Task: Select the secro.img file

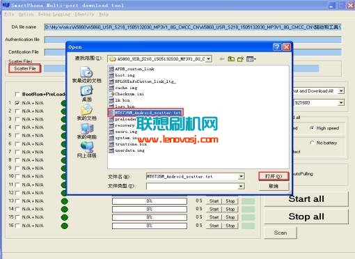Action: (123, 132)
